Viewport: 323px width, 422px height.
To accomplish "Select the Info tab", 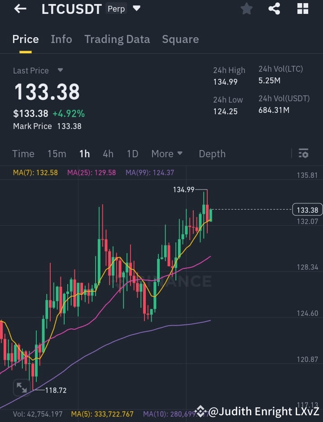I will pos(61,39).
